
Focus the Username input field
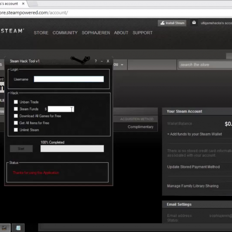click(x=69, y=79)
